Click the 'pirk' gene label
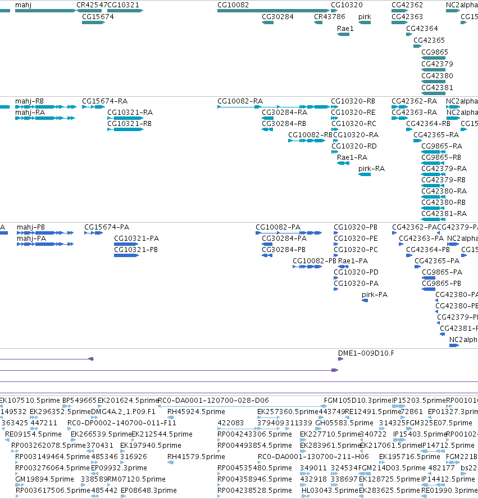The width and height of the screenshot is (478, 499). (x=365, y=16)
